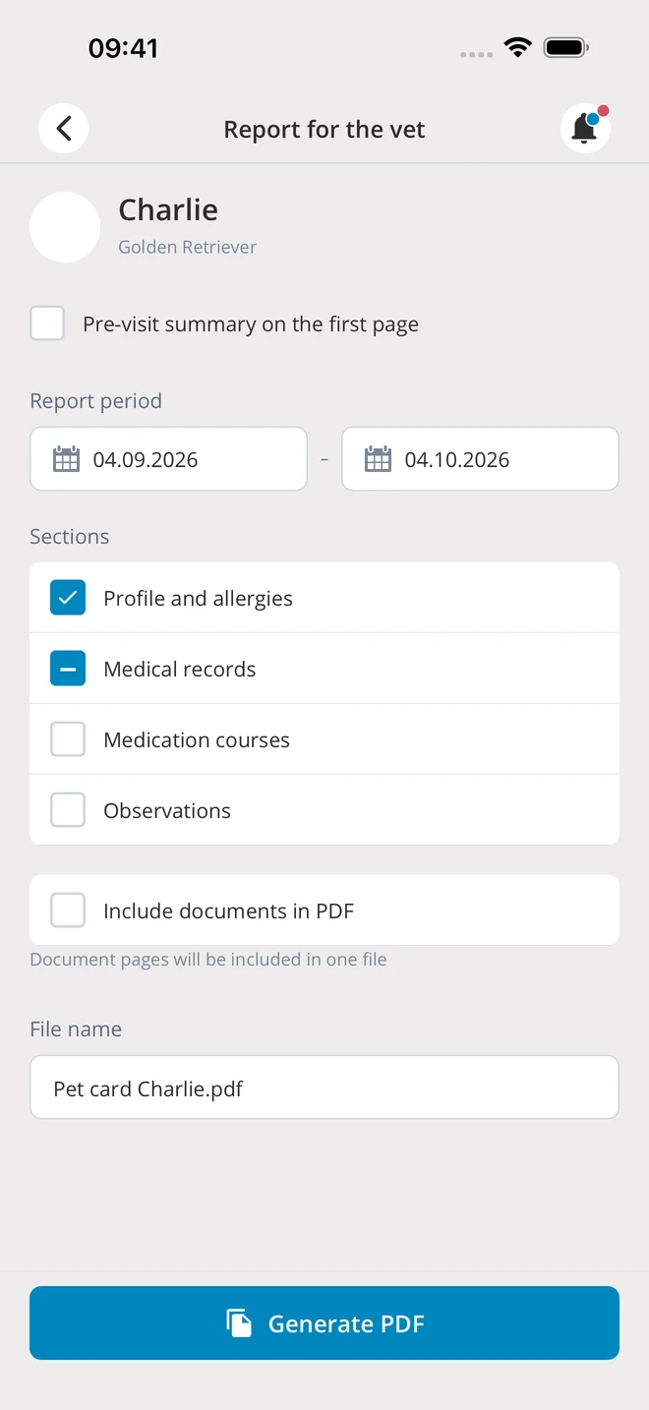
Task: Tap the Sections heading
Action: [69, 536]
